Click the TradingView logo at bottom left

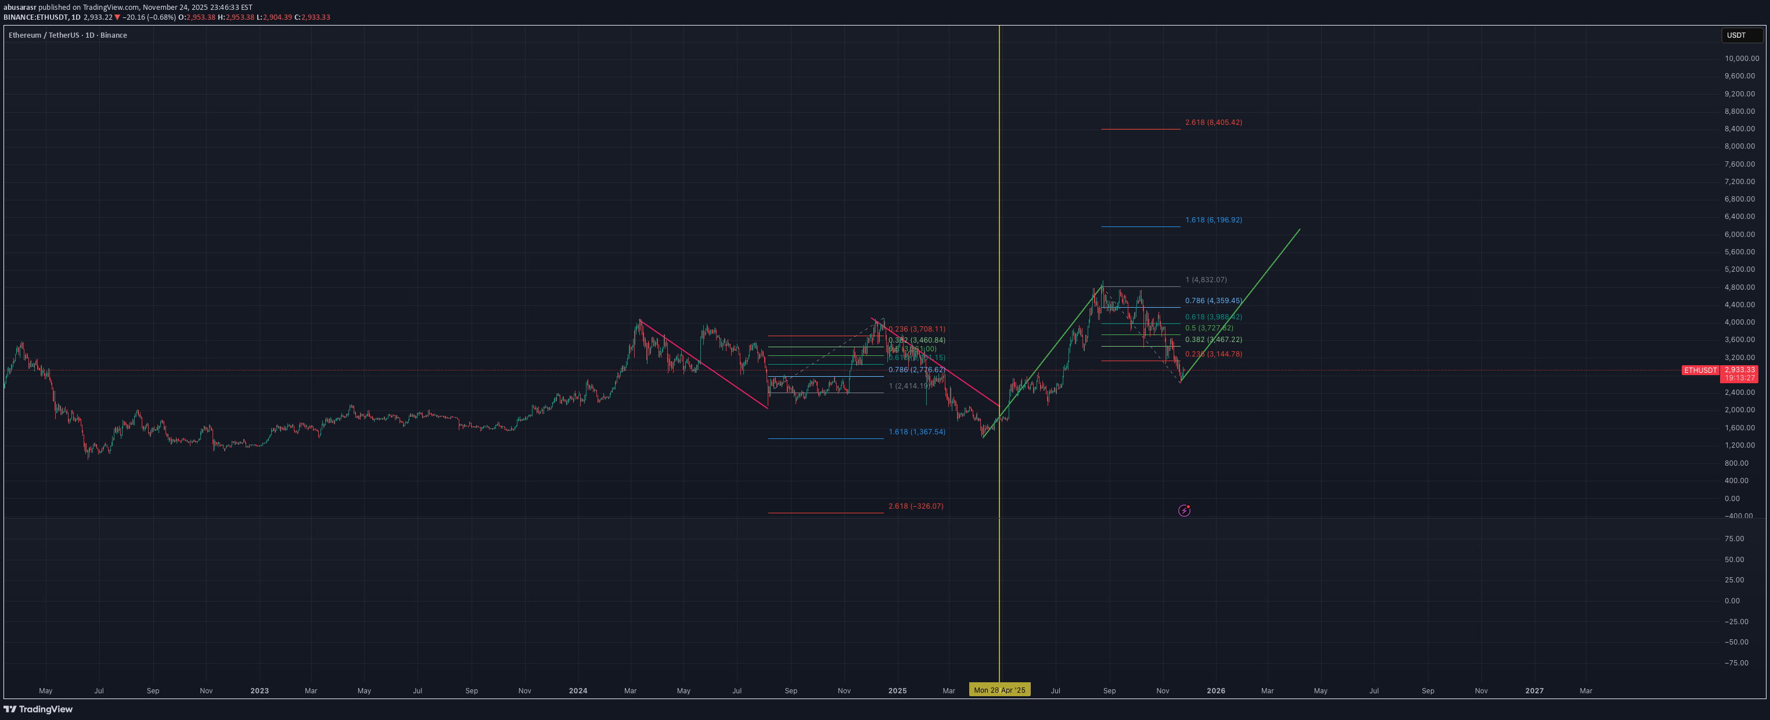pyautogui.click(x=38, y=709)
